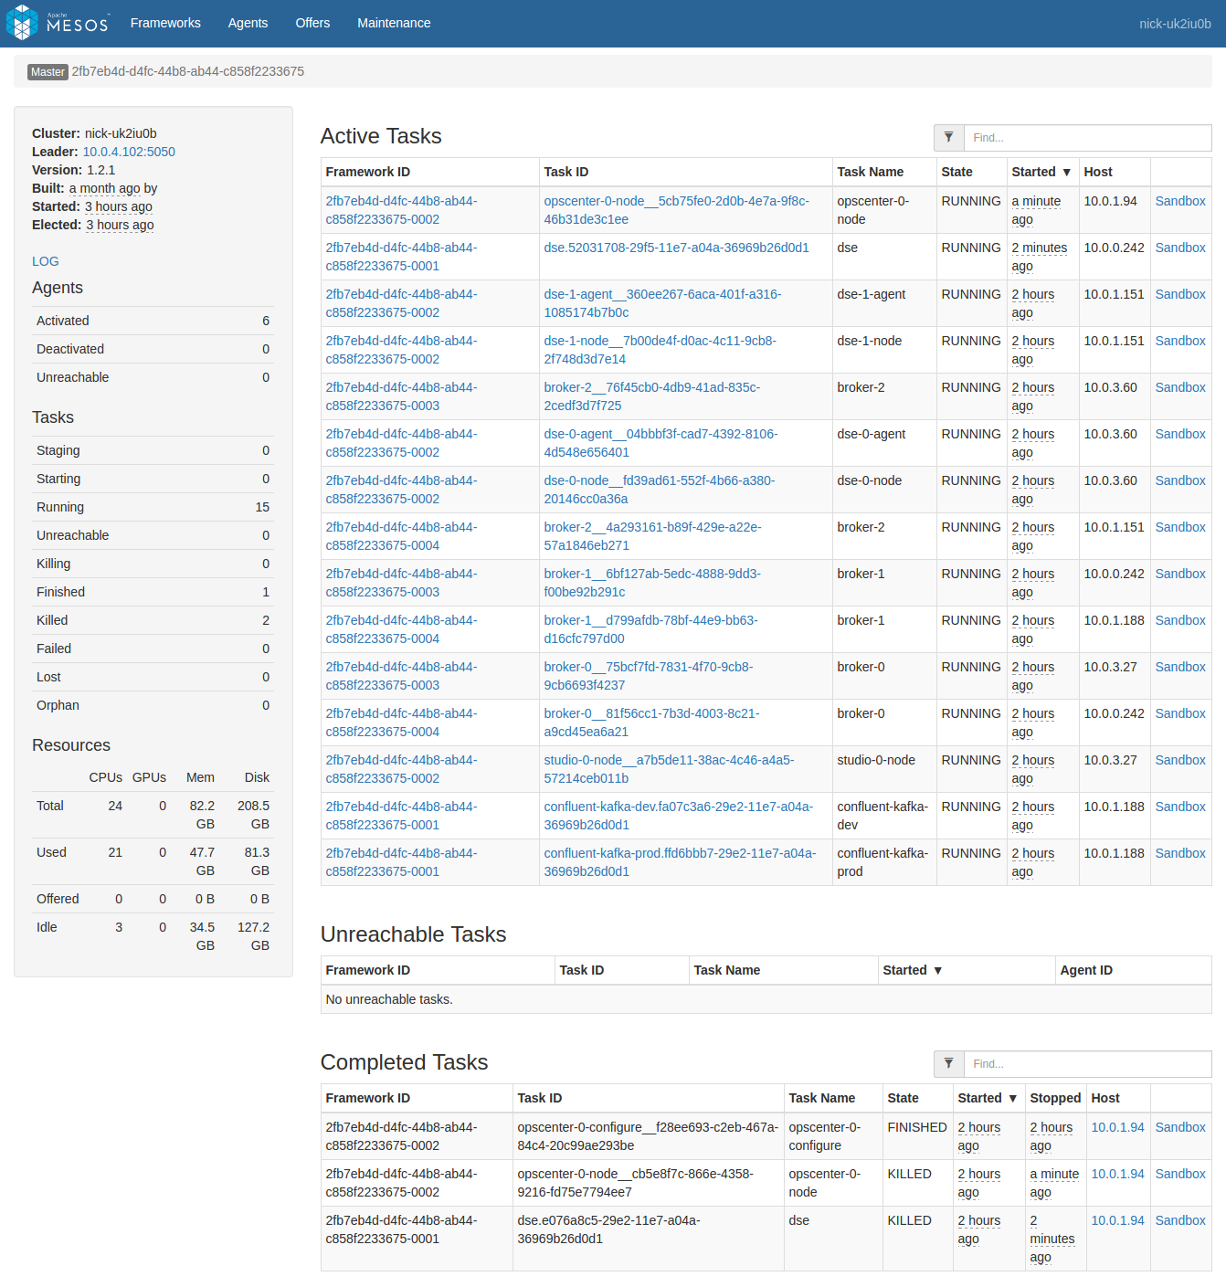Focus the Completed Tasks Find field
Viewport: 1226px width, 1287px height.
[1087, 1064]
